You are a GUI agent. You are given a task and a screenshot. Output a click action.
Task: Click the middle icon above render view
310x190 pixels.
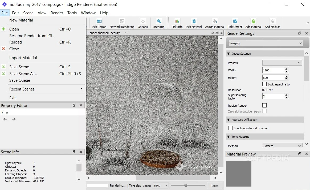(x=217, y=33)
